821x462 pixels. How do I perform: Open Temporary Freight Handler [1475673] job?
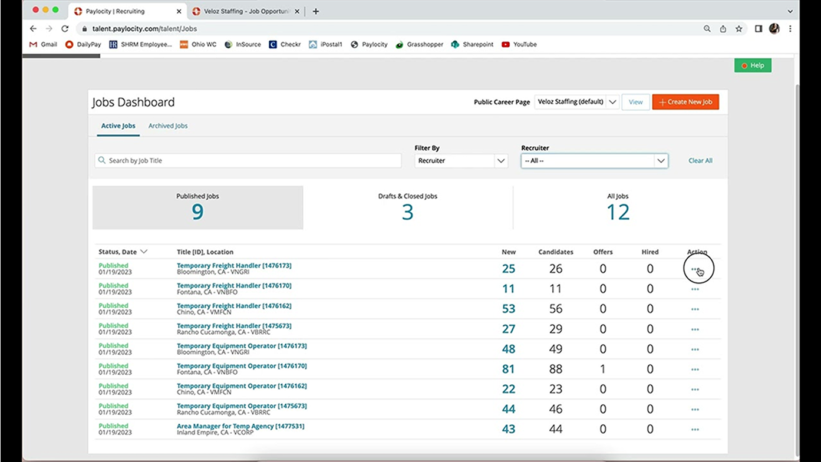pos(234,326)
